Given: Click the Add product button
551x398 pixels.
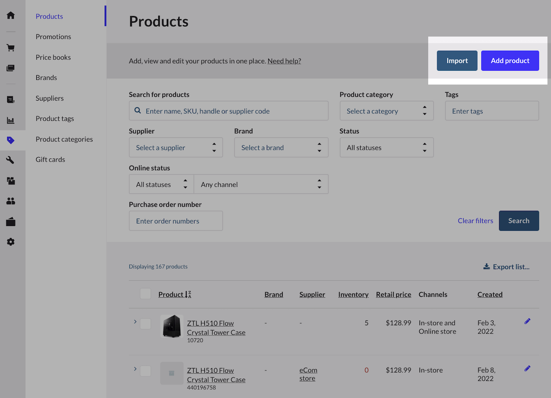Looking at the screenshot, I should click(510, 61).
